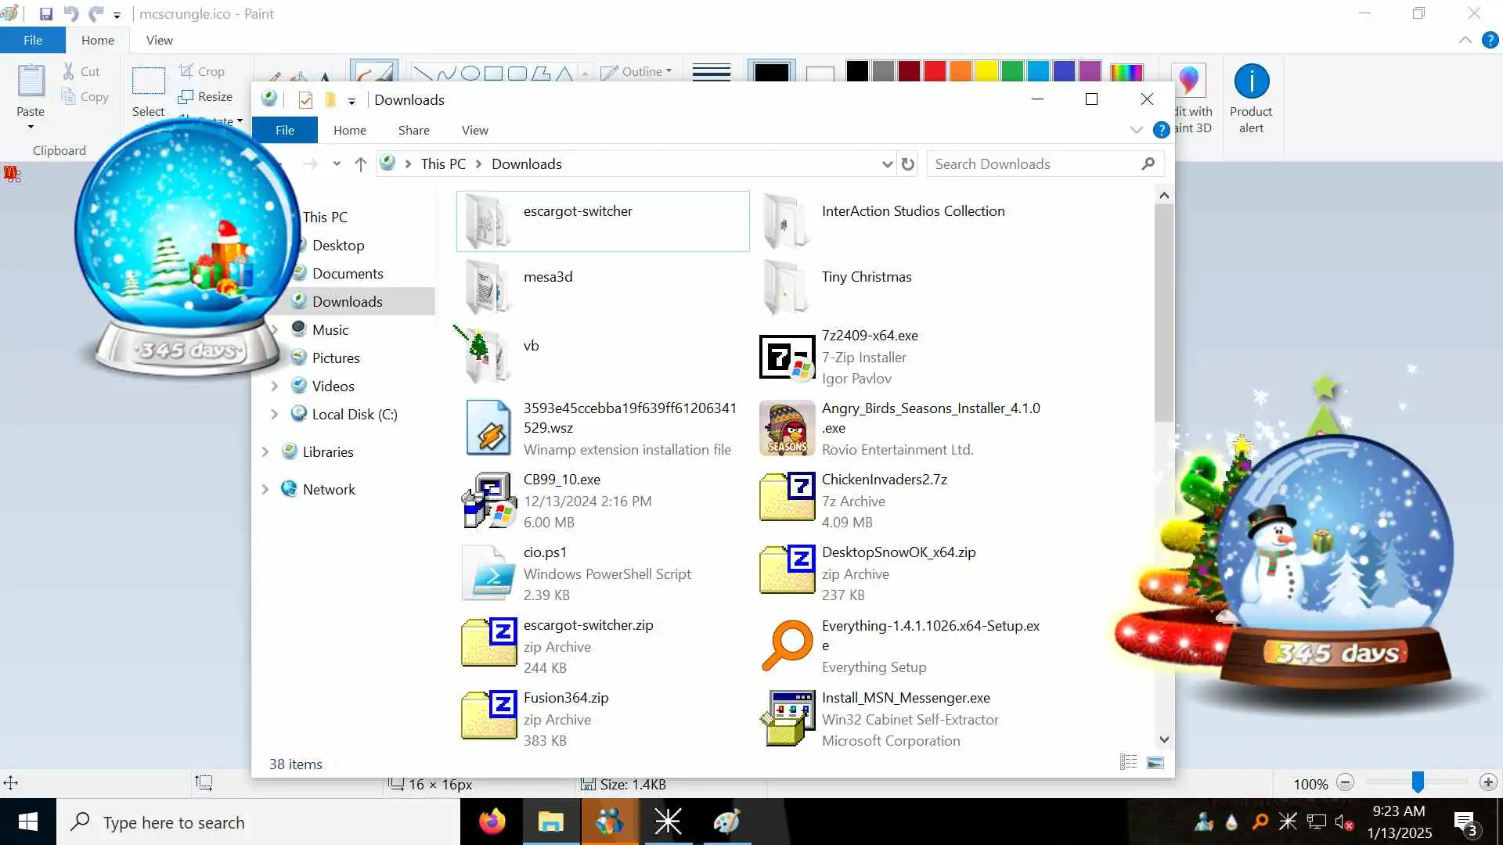
Task: Open the Share tab in Explorer
Action: click(x=413, y=131)
